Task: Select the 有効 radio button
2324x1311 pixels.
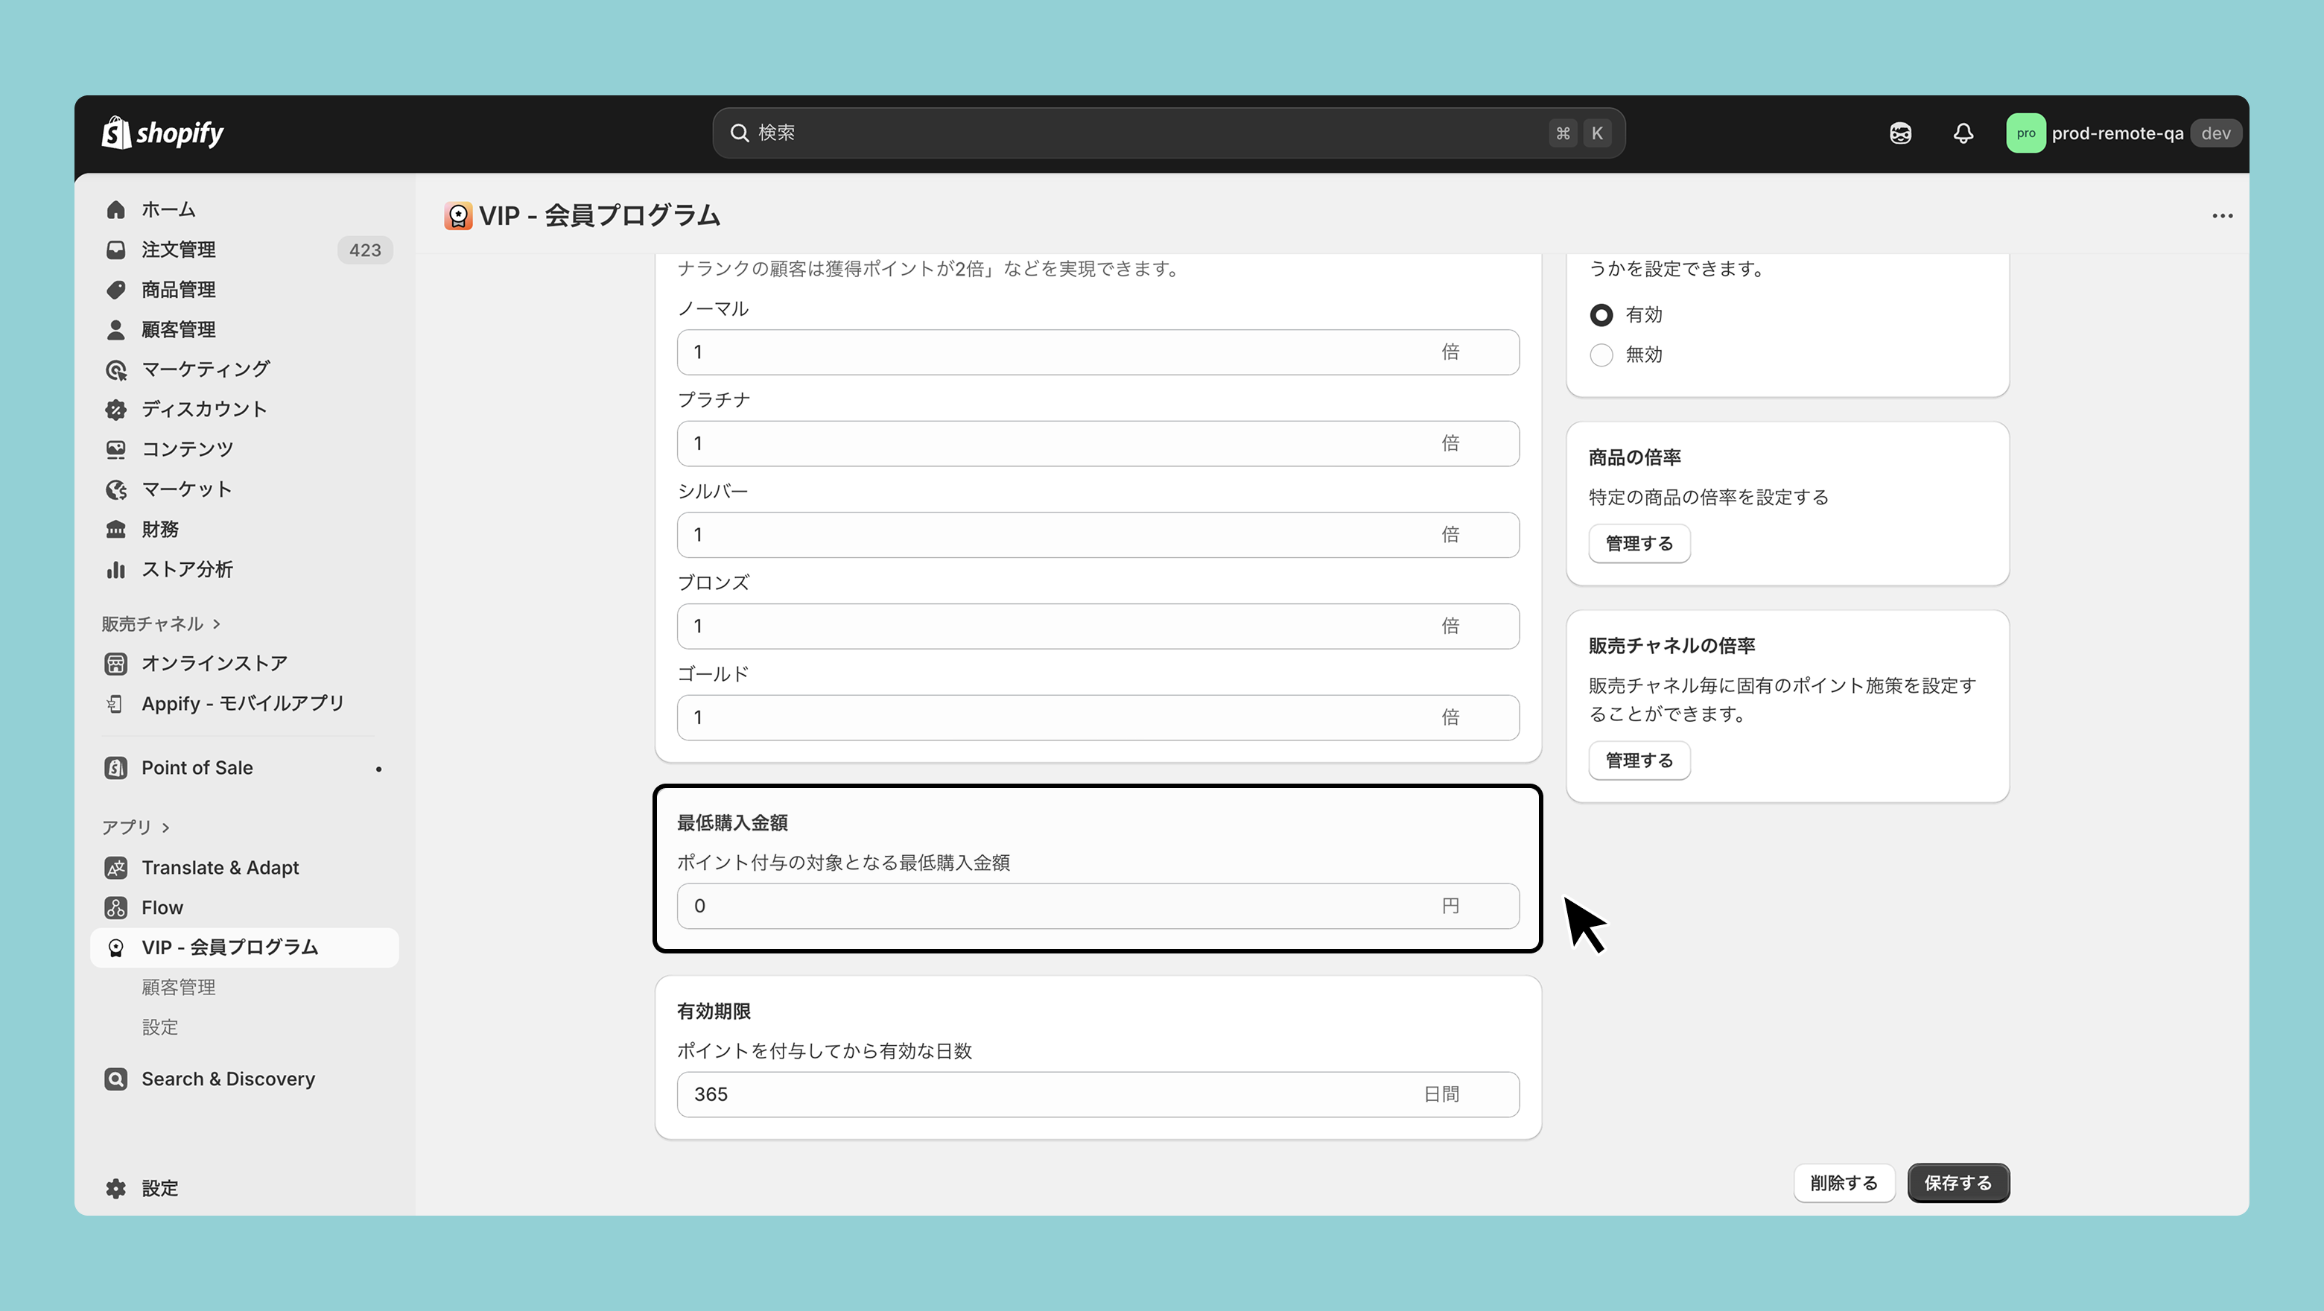Action: [1601, 315]
